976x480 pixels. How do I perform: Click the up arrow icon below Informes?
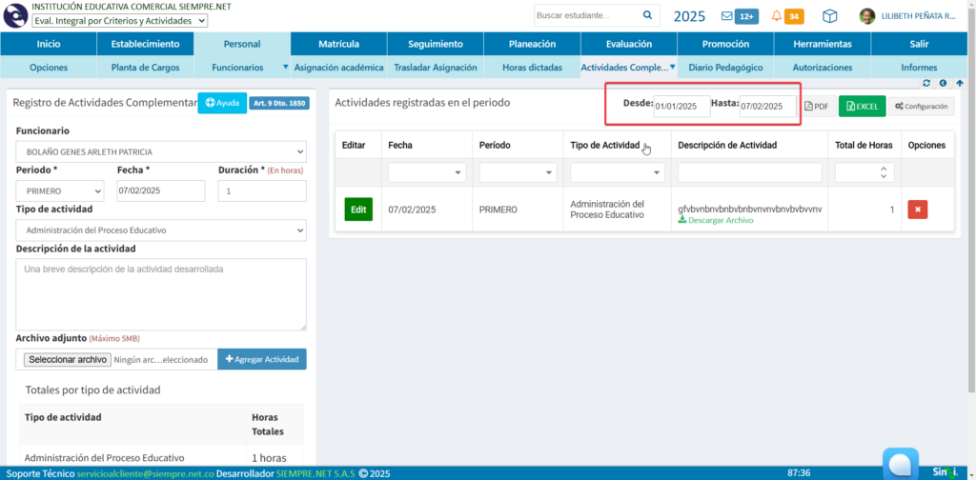(958, 83)
